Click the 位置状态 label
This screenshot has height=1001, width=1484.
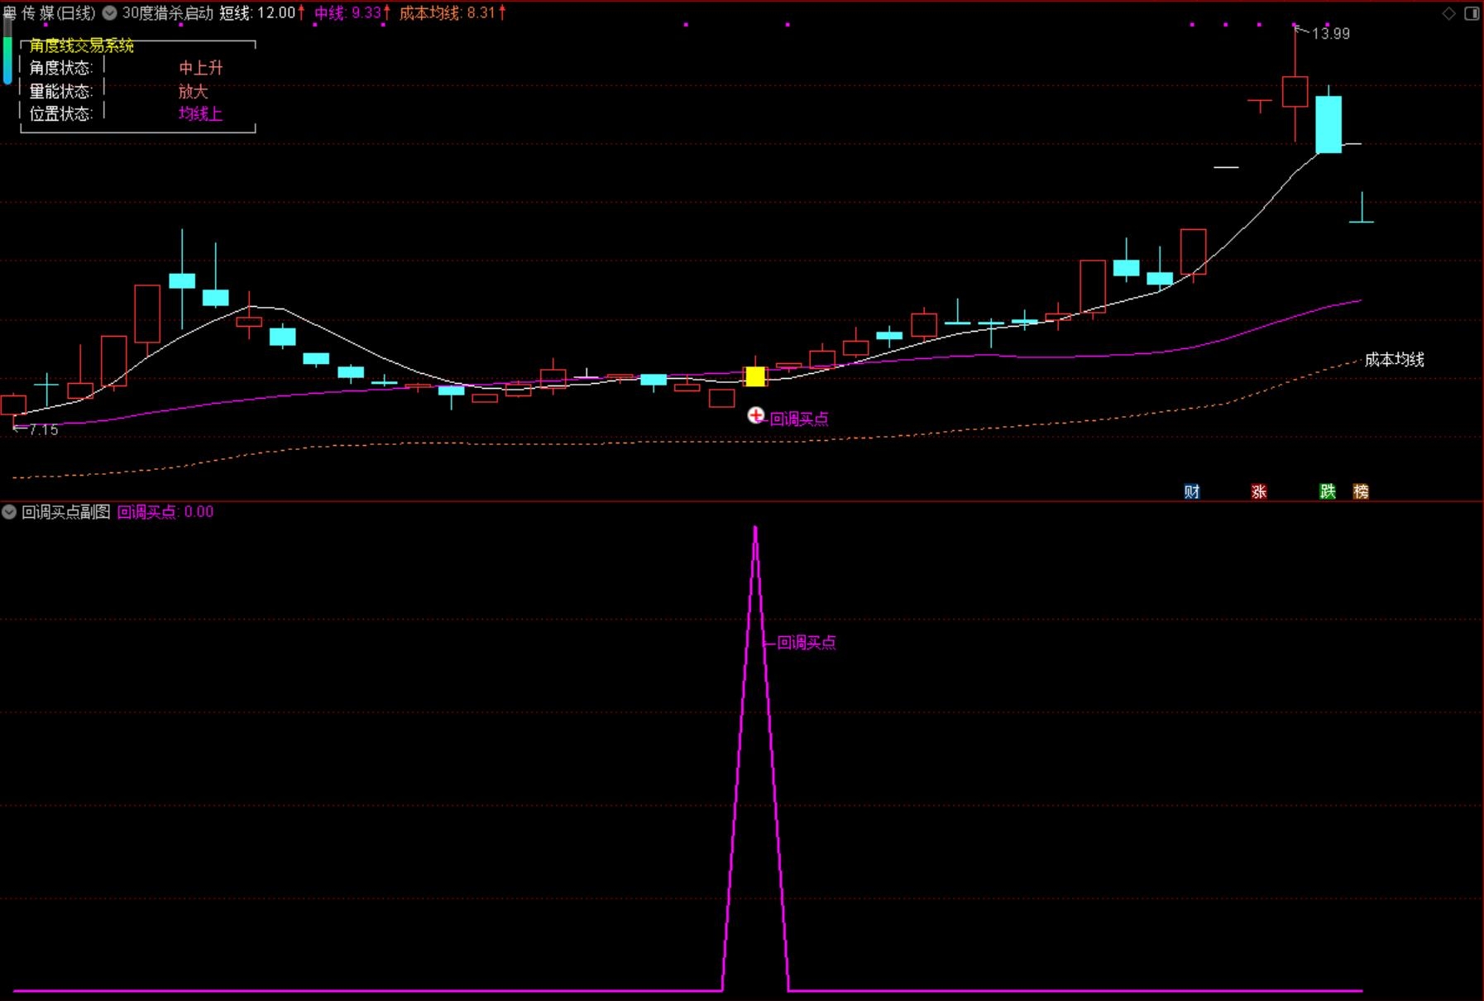60,113
